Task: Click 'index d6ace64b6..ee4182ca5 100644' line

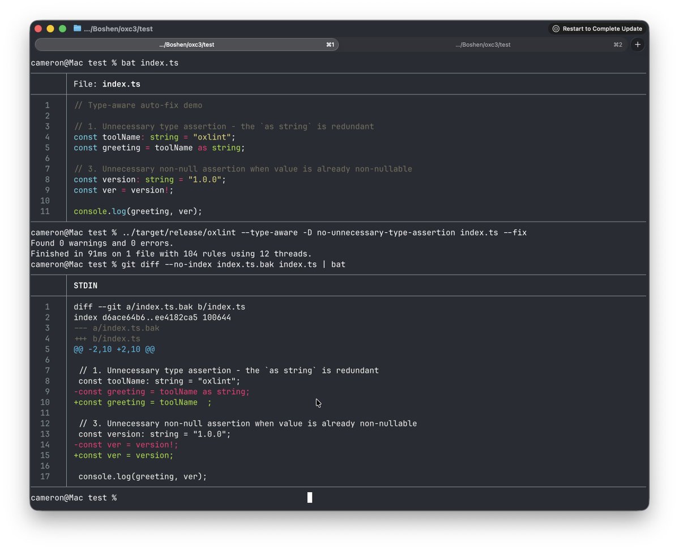Action: pyautogui.click(x=152, y=317)
